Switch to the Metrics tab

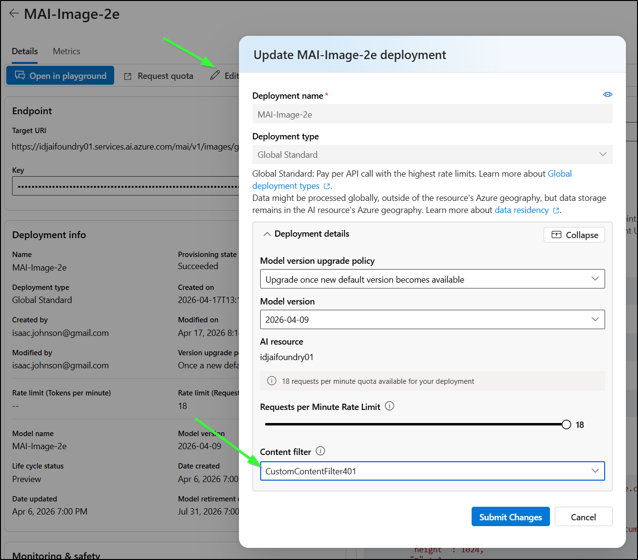tap(66, 51)
